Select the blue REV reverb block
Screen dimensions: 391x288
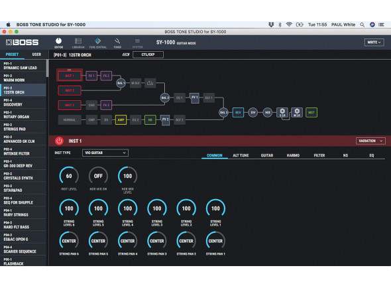pos(238,112)
